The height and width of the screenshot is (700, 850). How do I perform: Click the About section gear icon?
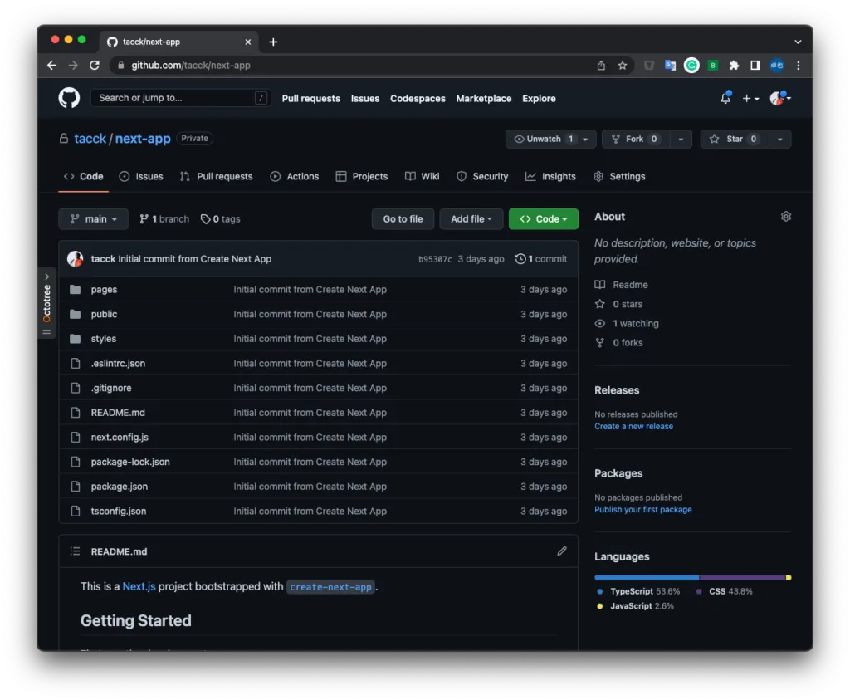pos(785,217)
